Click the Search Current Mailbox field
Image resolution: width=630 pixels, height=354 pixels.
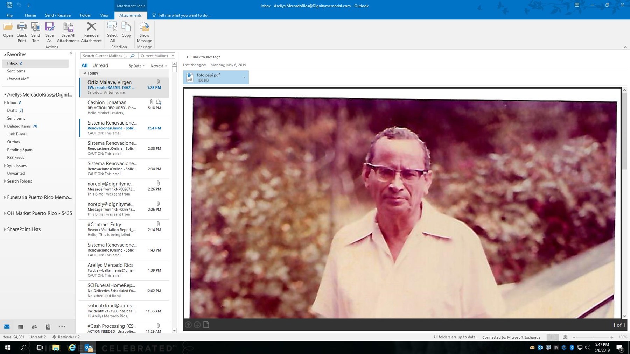[106, 56]
